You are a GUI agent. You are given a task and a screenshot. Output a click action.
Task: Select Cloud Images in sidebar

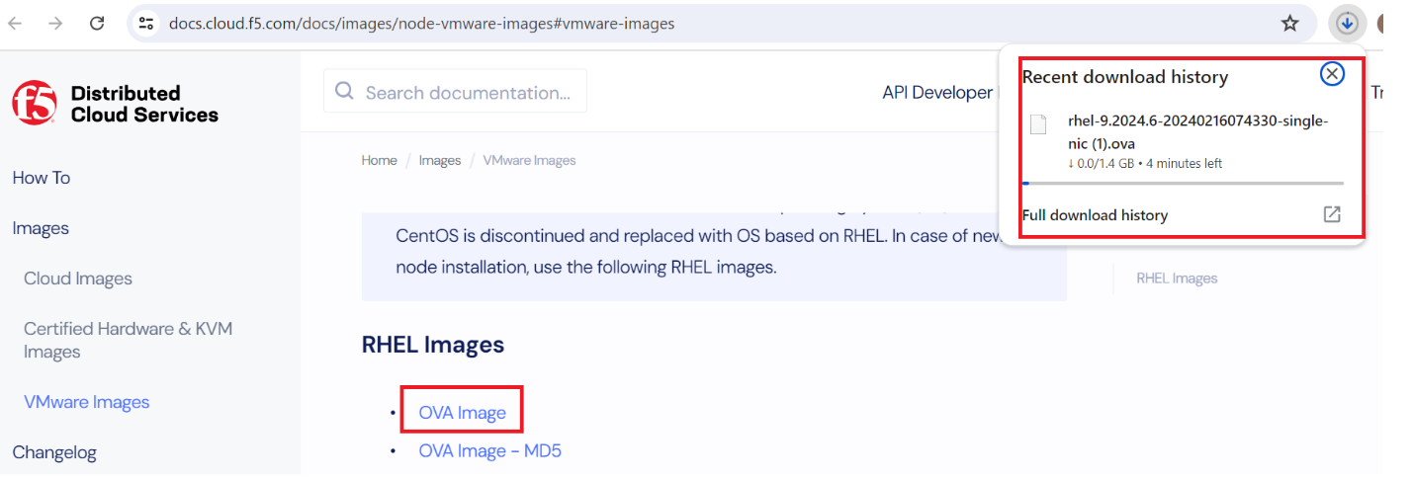[x=78, y=279]
